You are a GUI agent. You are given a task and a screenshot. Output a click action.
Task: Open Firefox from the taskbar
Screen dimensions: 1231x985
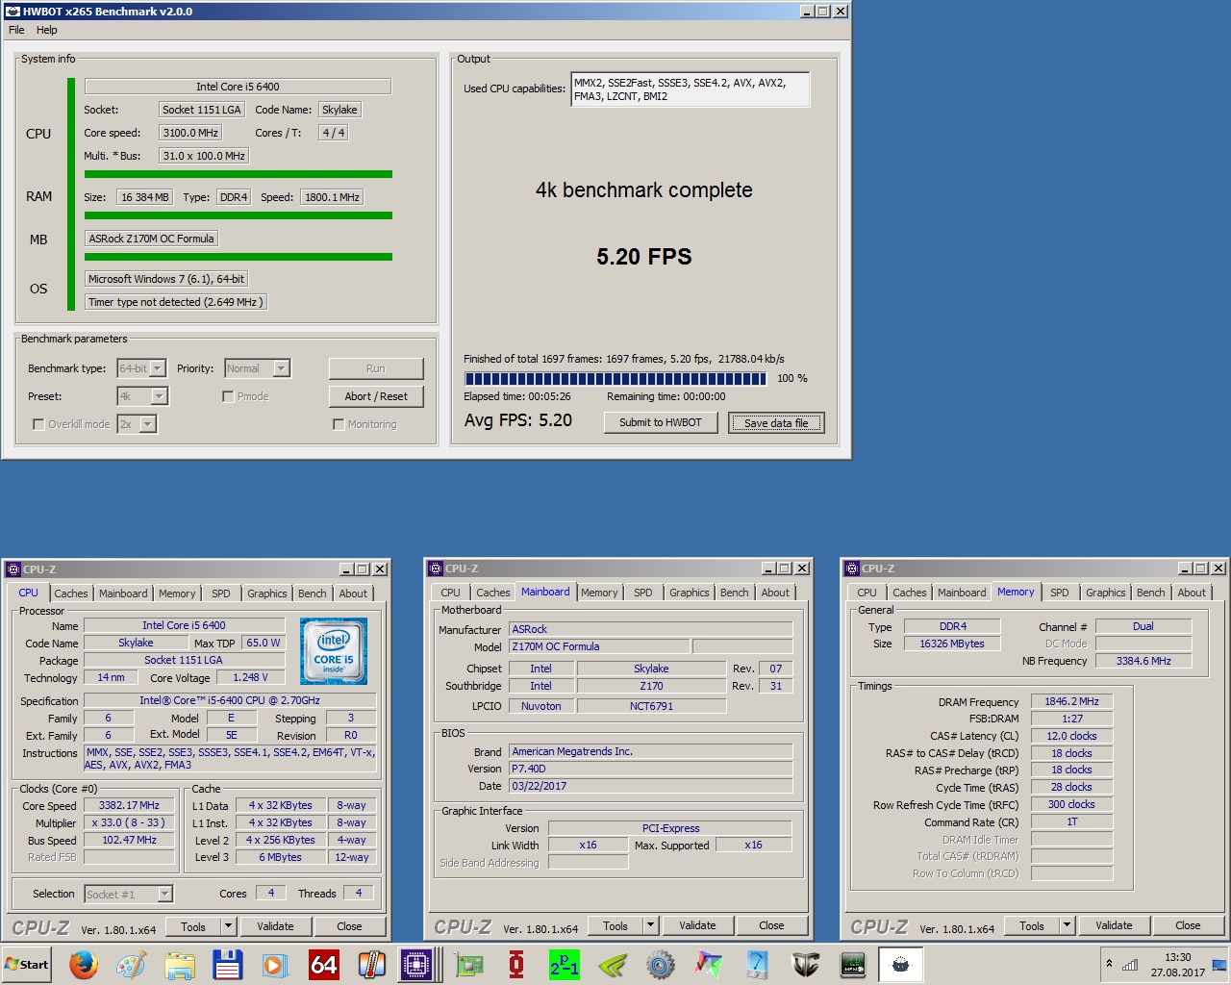tap(84, 964)
